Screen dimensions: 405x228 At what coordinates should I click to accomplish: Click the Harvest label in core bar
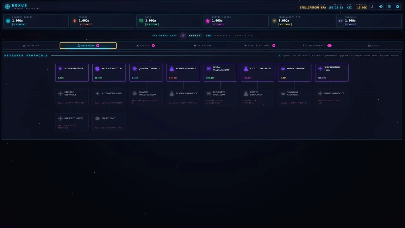(x=195, y=35)
